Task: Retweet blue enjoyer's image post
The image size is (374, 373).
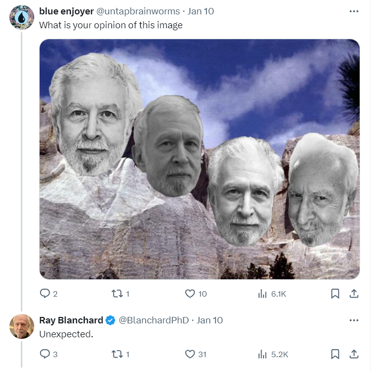Action: pyautogui.click(x=121, y=294)
